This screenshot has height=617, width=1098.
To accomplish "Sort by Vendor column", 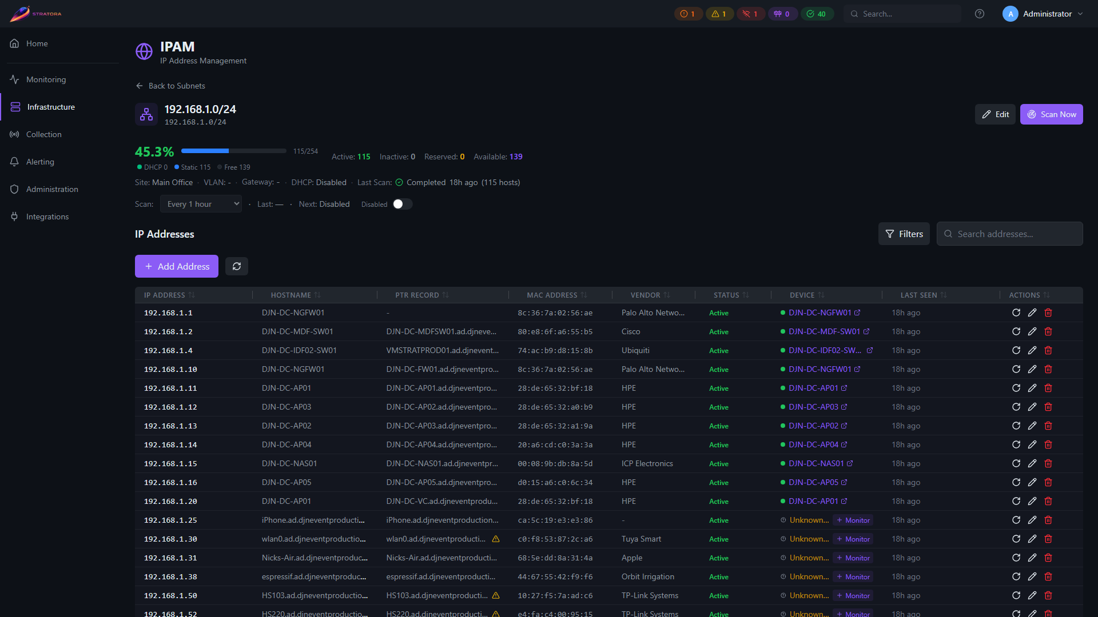I will coord(650,295).
